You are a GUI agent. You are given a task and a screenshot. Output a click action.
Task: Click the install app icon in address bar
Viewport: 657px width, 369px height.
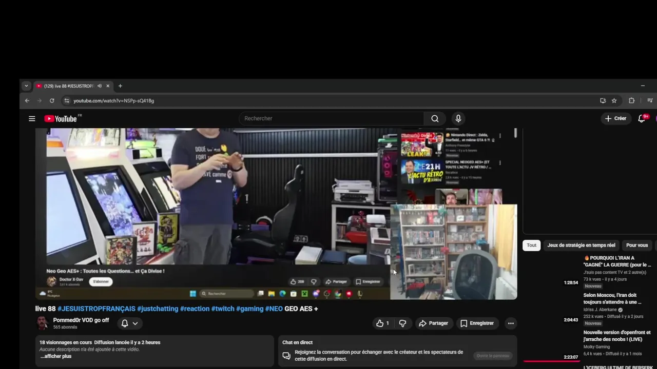point(603,100)
